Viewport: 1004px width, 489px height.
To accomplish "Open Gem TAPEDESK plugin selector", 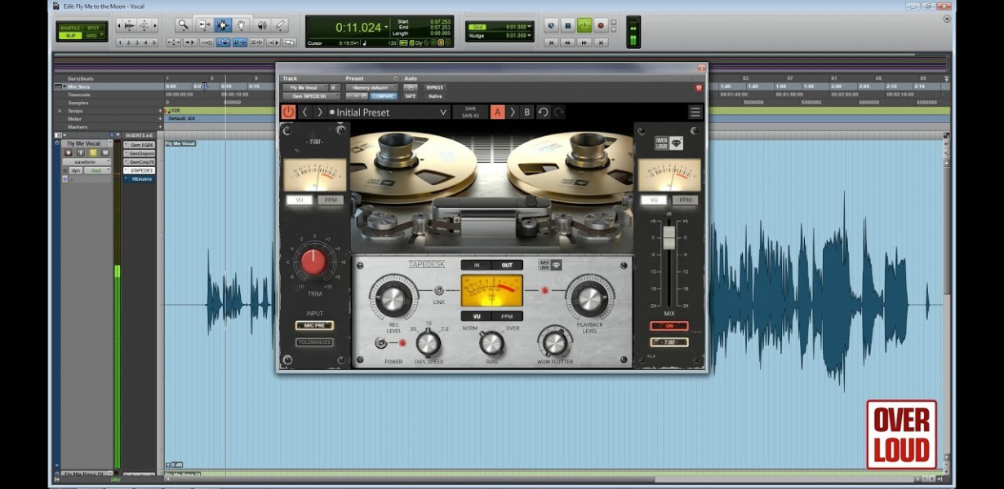I will pos(311,96).
